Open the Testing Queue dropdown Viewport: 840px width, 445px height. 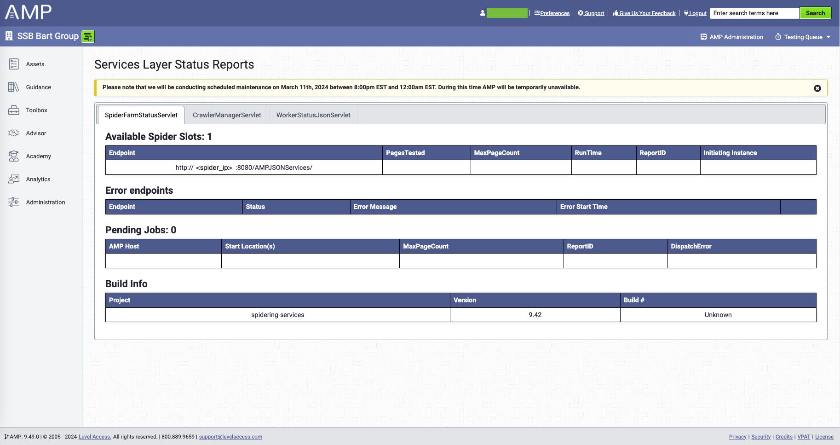coord(802,37)
